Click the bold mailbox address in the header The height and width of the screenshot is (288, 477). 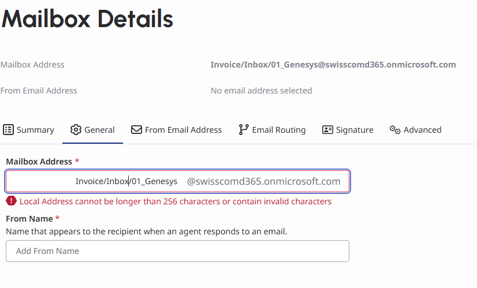pyautogui.click(x=333, y=65)
